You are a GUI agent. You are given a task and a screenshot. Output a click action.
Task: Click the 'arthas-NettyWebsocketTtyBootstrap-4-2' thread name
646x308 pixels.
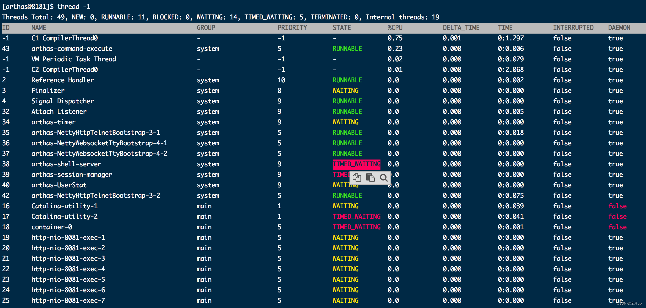pos(99,154)
